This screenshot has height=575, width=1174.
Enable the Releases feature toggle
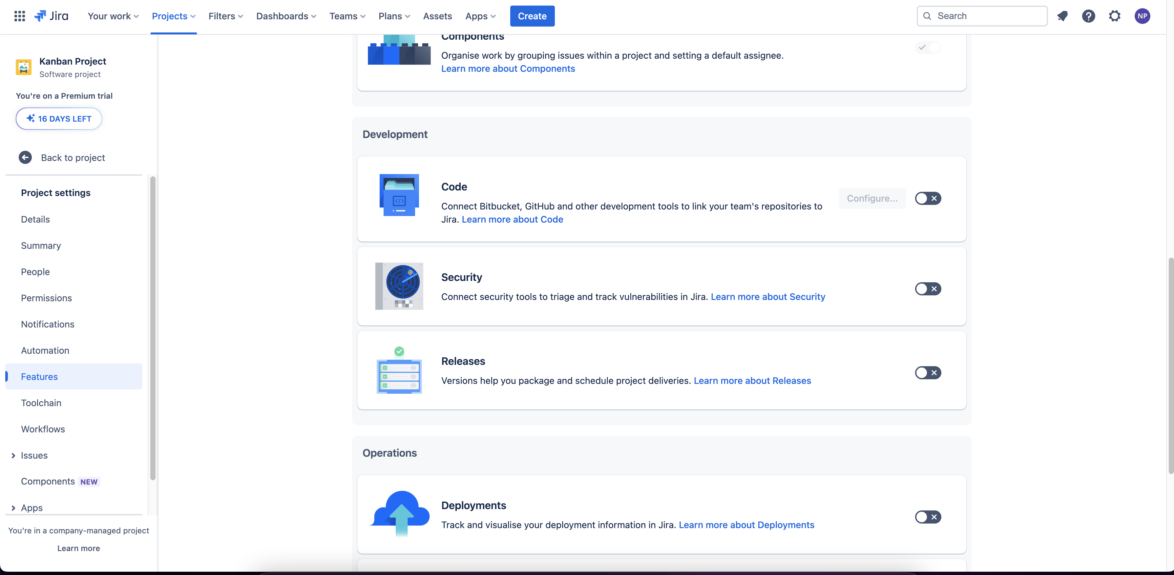928,373
